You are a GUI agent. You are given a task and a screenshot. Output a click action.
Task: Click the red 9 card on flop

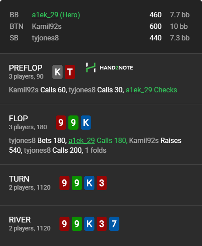(61, 123)
